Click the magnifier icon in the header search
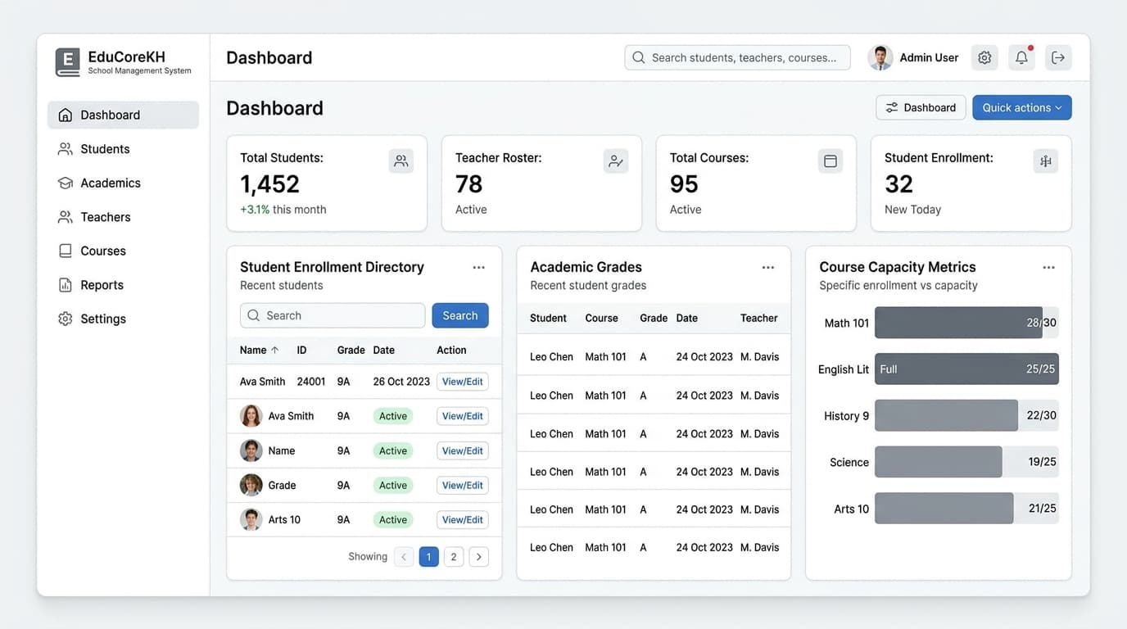The image size is (1127, 629). [639, 57]
